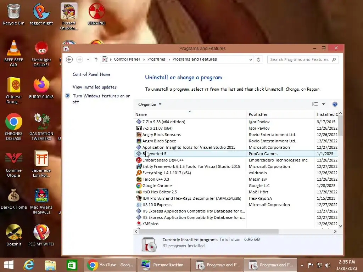Select the BEEP BEEP CAR VLC cone icon
The width and height of the screenshot is (363, 272).
(13, 53)
